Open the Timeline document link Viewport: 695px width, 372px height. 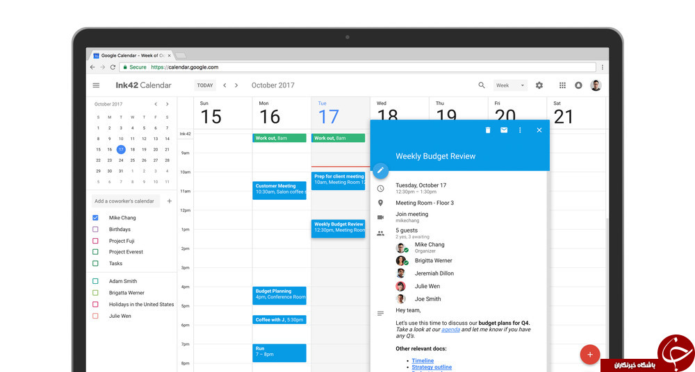pos(423,361)
